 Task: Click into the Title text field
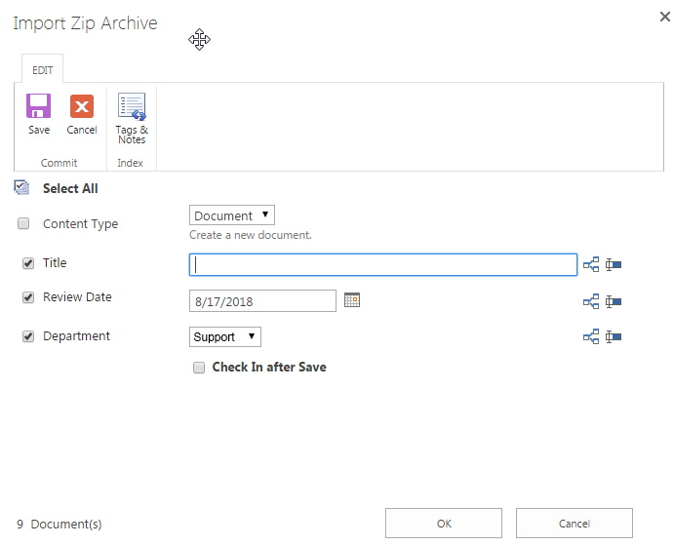[x=382, y=264]
